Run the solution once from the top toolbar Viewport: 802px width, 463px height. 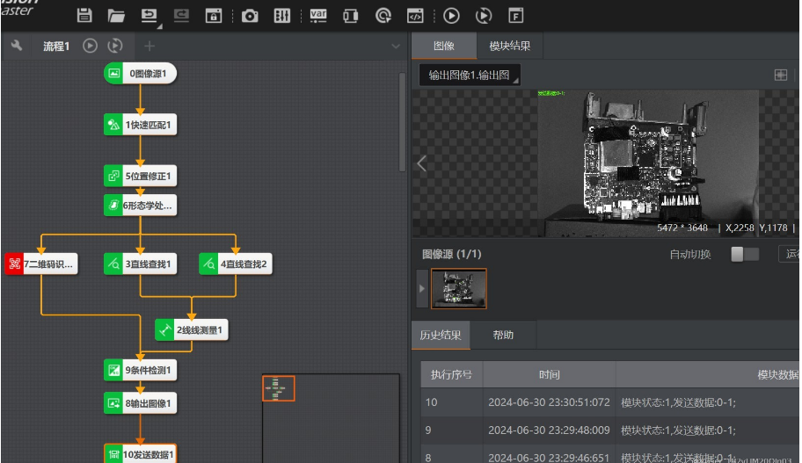[451, 15]
